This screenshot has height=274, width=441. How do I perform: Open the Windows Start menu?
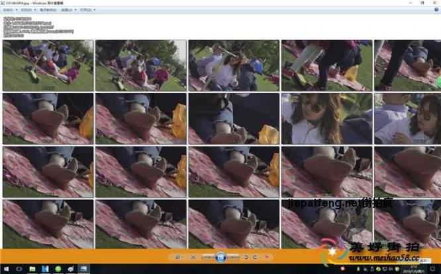5,269
